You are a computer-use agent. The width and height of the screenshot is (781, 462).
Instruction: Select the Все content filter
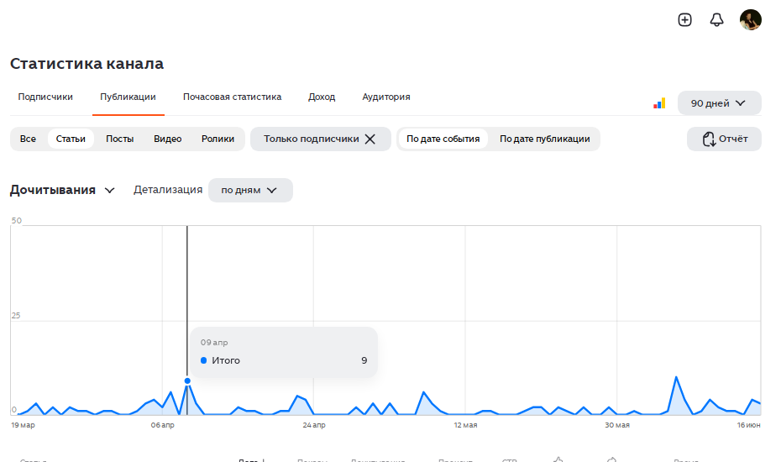(28, 139)
